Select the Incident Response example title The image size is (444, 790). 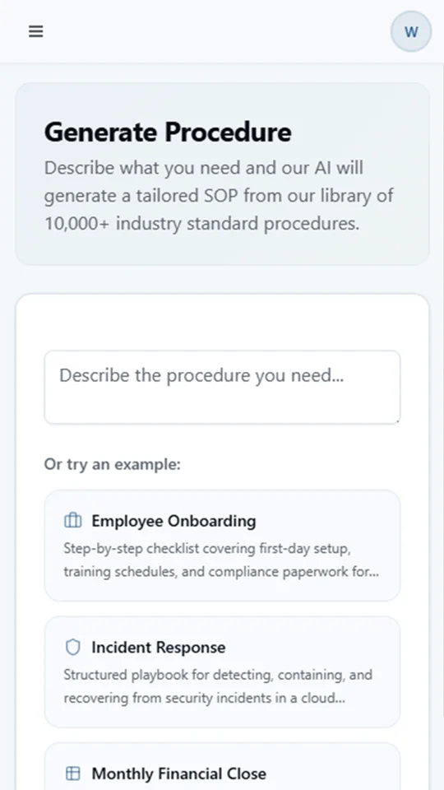(159, 647)
